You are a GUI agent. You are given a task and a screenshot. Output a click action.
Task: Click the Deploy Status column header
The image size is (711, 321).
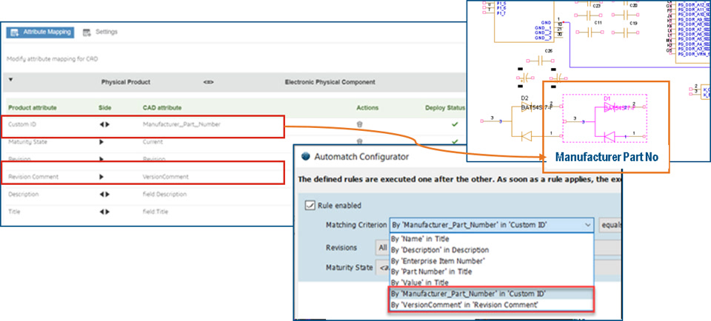(445, 108)
